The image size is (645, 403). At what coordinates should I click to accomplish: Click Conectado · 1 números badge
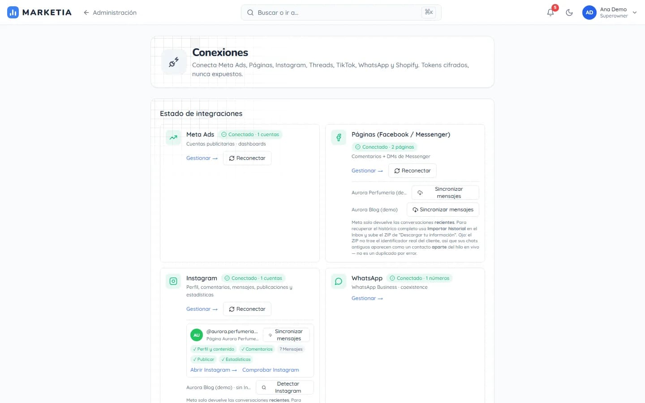420,278
